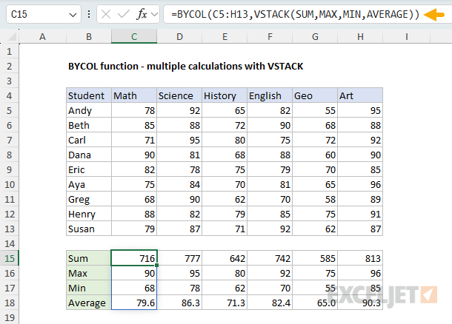Expand the dropdown arrow next to fx
The width and height of the screenshot is (452, 324).
[155, 14]
